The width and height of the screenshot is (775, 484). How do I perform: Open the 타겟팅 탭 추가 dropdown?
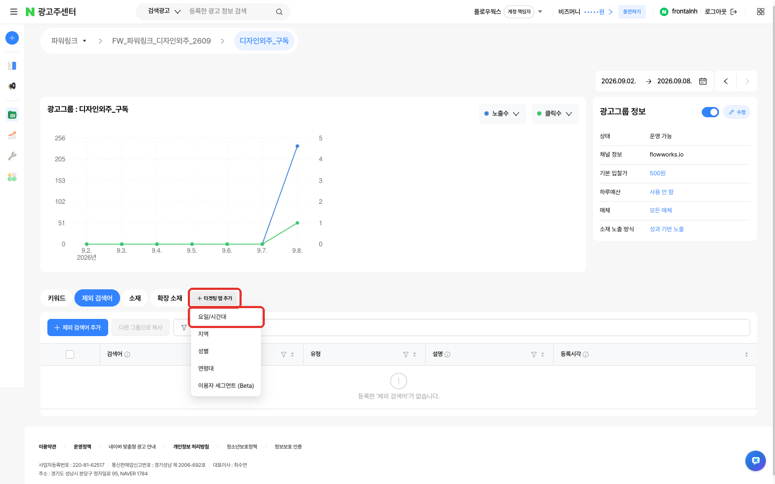[x=215, y=298]
